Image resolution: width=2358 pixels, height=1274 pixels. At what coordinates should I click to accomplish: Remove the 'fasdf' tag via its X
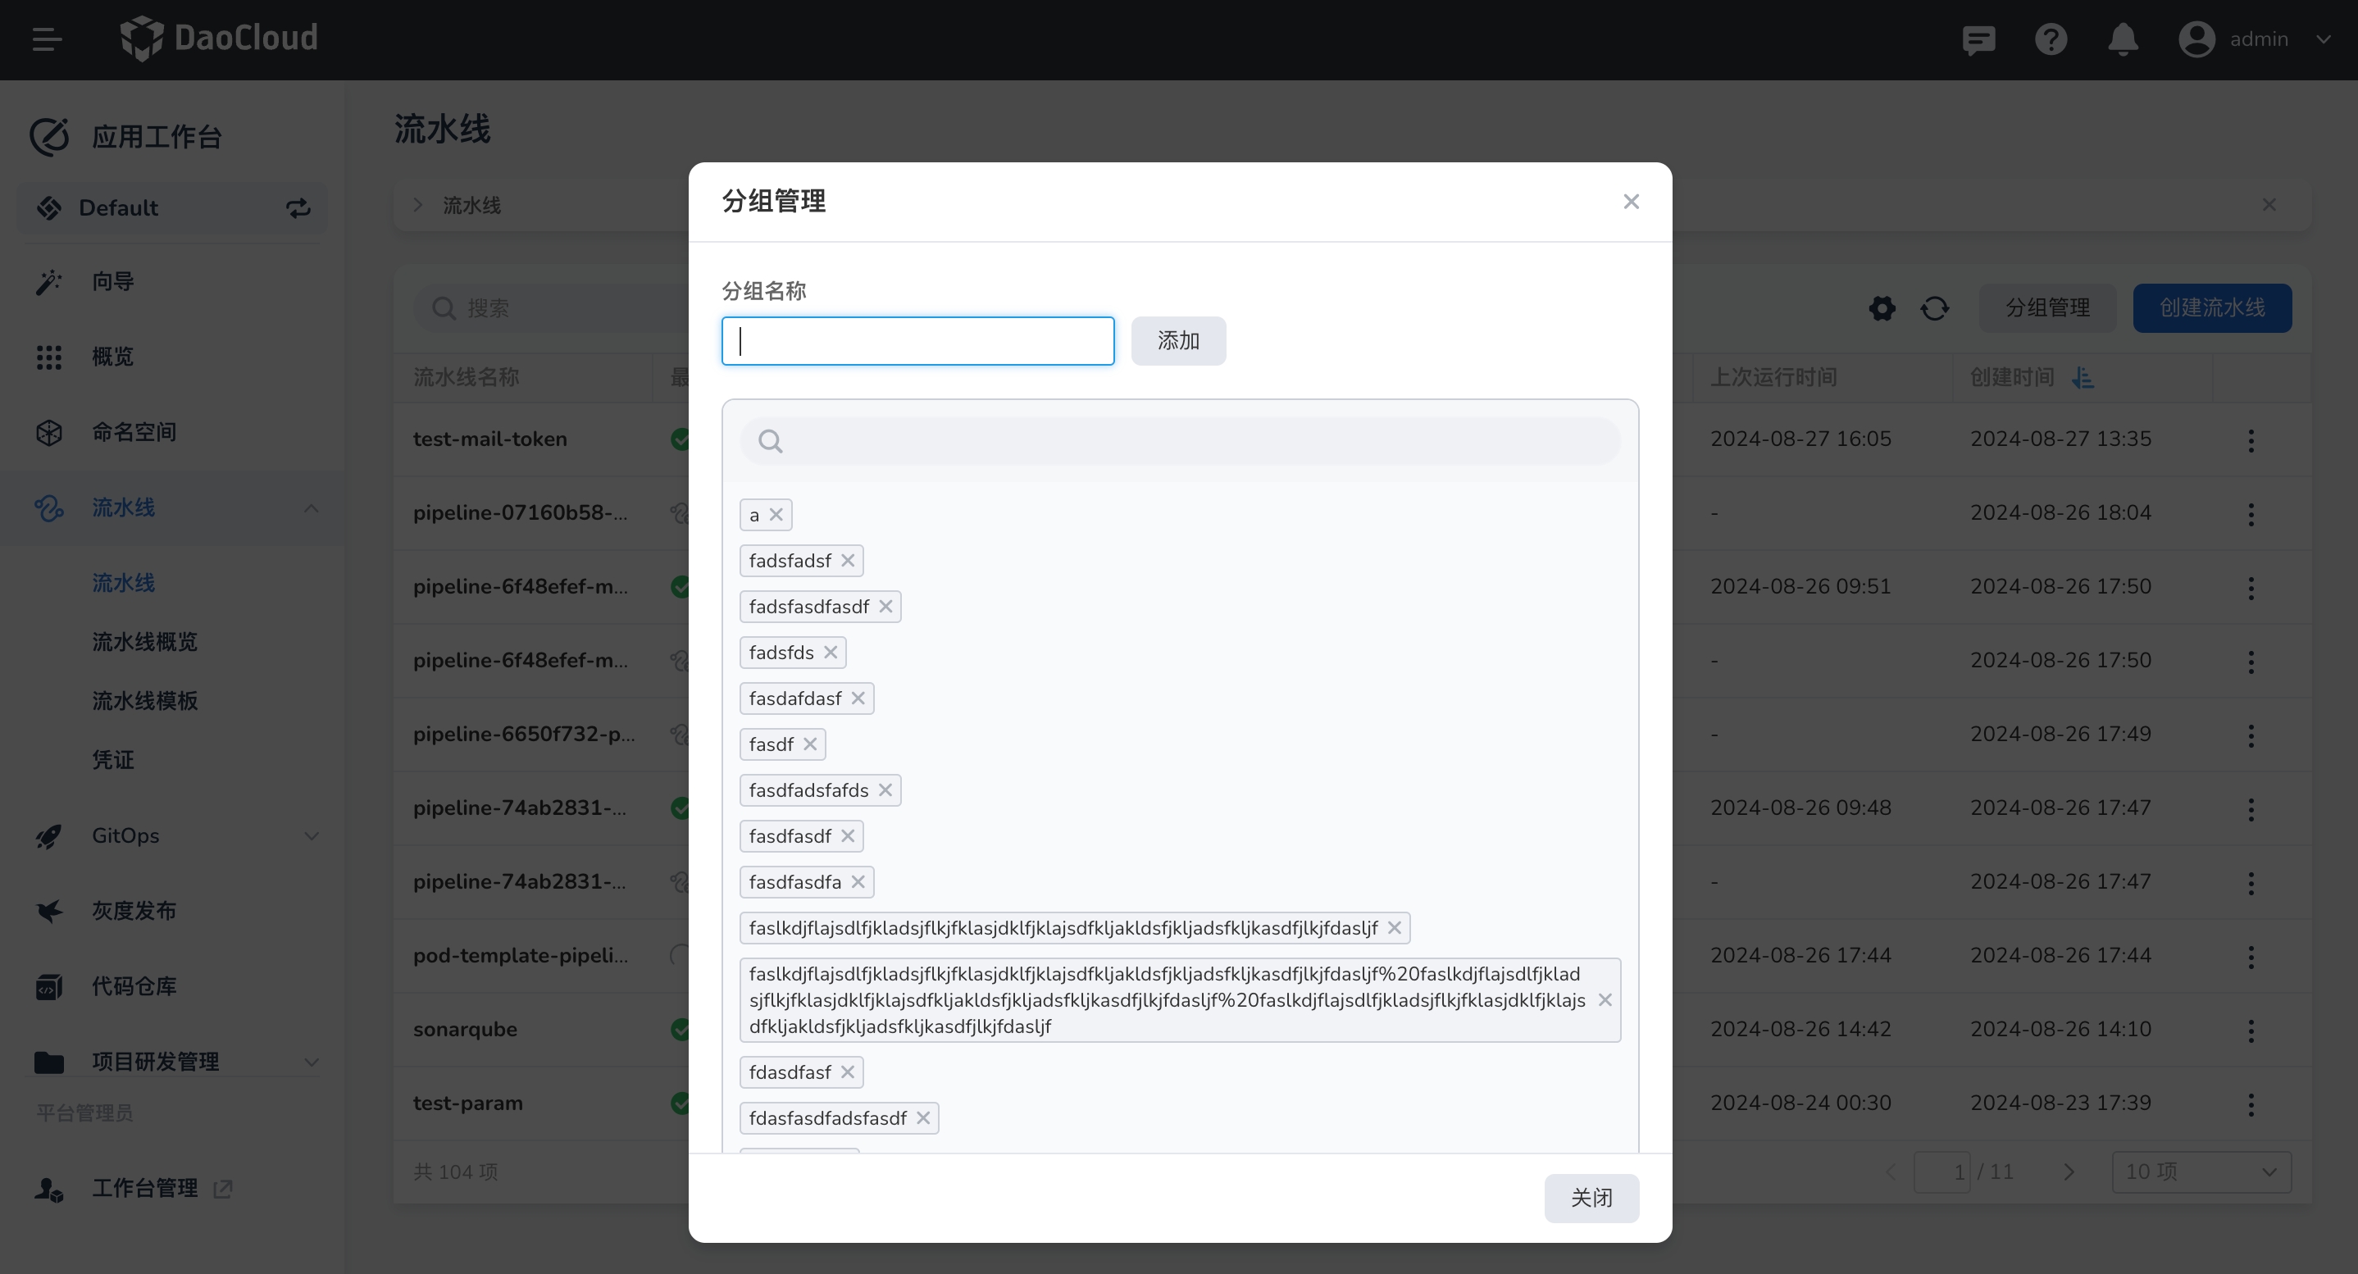(x=810, y=744)
